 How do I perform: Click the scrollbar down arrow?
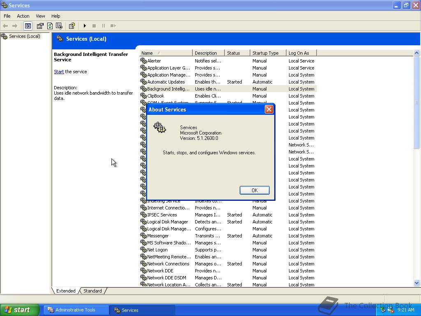(x=417, y=283)
